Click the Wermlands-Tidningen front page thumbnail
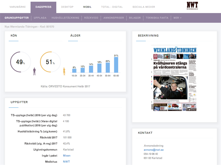221x165 pixels. [176, 78]
